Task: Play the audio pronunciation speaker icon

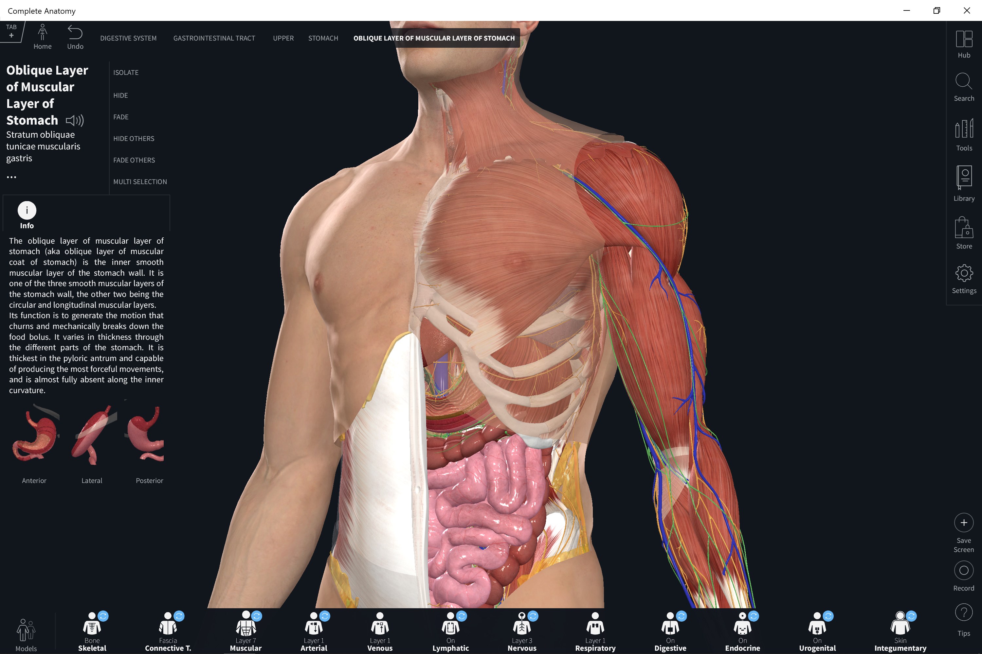Action: tap(75, 121)
